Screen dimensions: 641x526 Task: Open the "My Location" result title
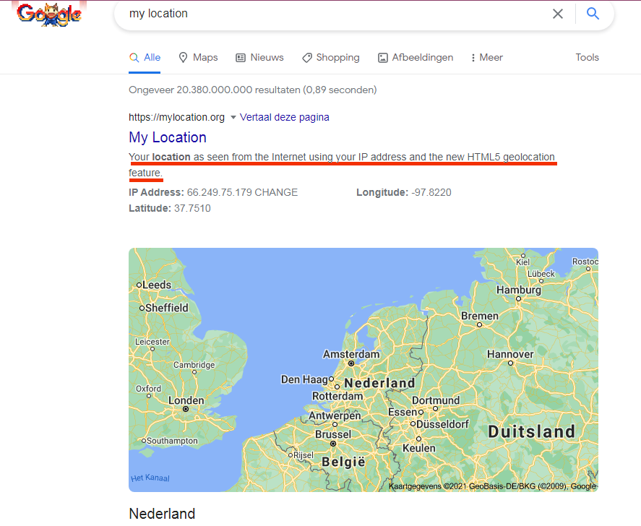(x=168, y=137)
